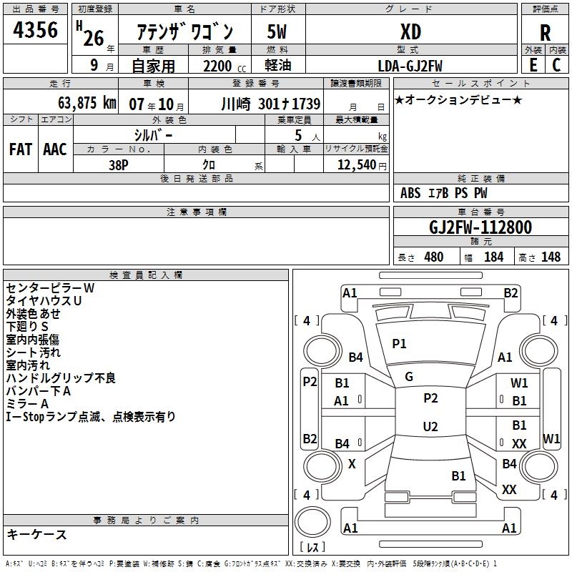
Task: Click the color number 38P
Action: click(x=119, y=165)
